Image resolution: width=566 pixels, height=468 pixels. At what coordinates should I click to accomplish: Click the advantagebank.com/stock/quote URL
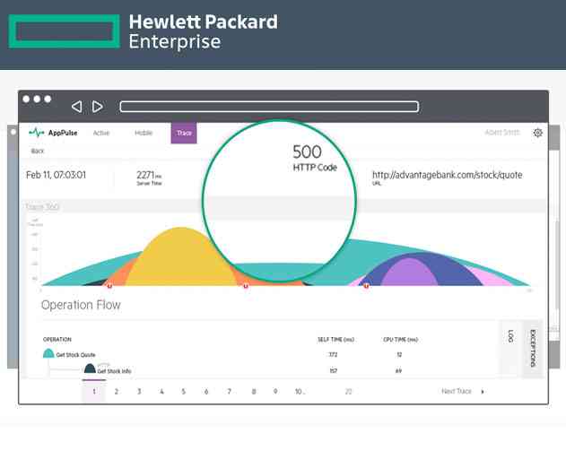[x=448, y=175]
